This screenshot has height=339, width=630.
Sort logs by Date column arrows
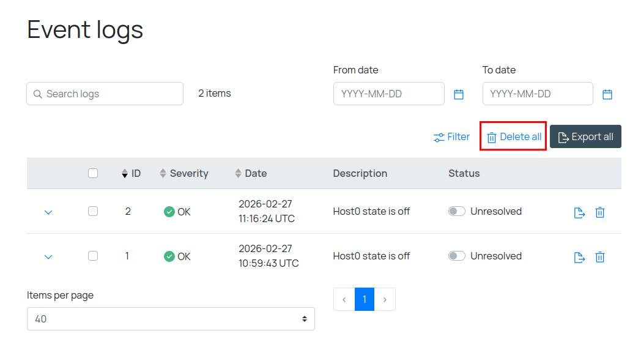pyautogui.click(x=239, y=174)
